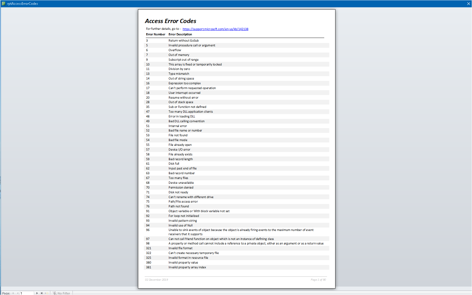The width and height of the screenshot is (472, 295).
Task: Click 'Error in loading DLL' text
Action: pyautogui.click(x=182, y=117)
